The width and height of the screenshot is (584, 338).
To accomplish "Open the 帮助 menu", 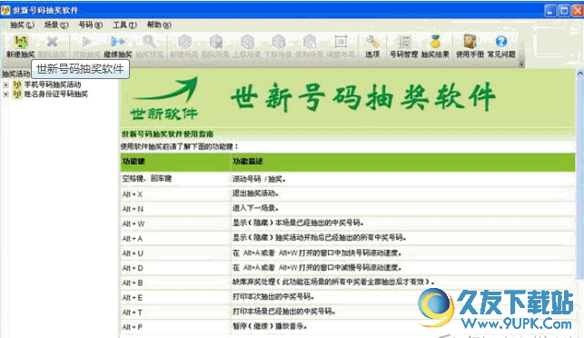I will [159, 25].
